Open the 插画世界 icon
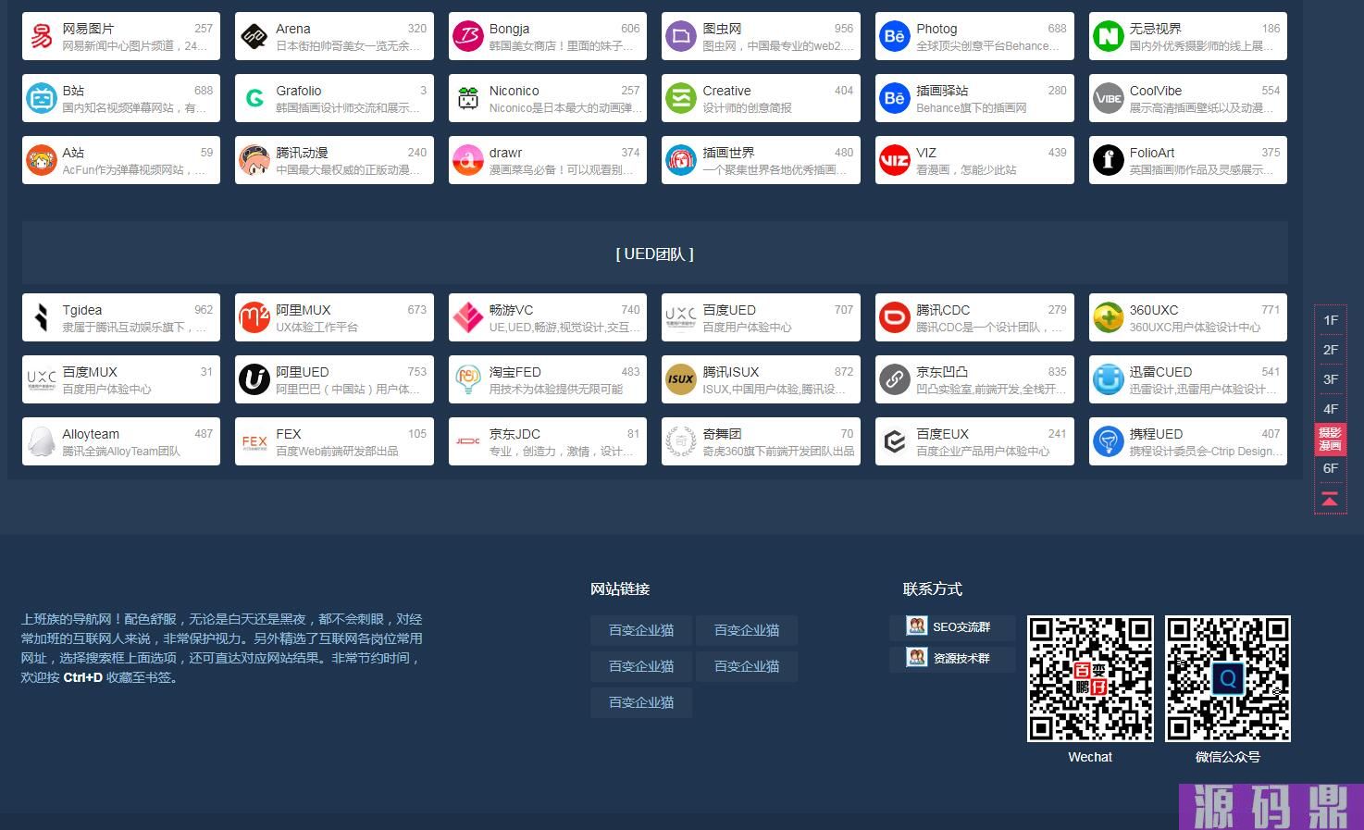Image resolution: width=1364 pixels, height=830 pixels. [681, 160]
